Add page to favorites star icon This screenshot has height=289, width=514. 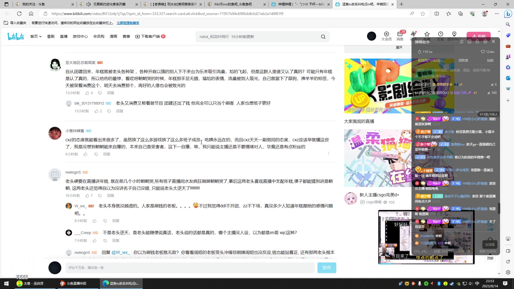tap(423, 14)
